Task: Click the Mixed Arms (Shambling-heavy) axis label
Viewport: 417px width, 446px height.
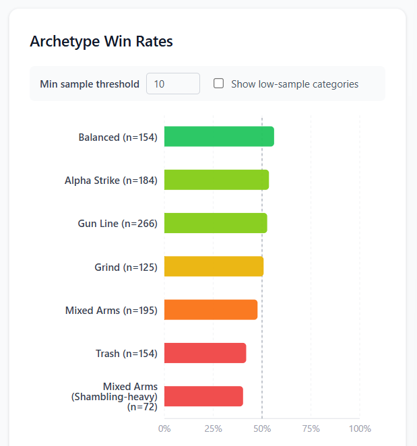Action: tap(115, 397)
